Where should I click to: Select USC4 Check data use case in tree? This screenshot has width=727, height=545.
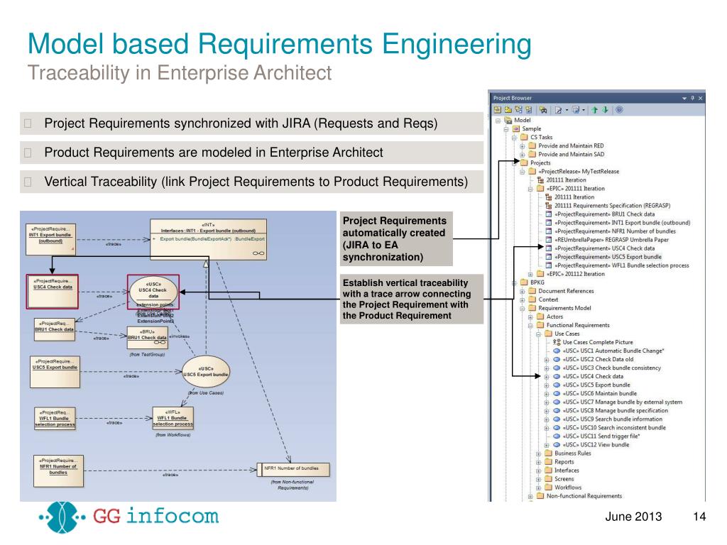593,376
